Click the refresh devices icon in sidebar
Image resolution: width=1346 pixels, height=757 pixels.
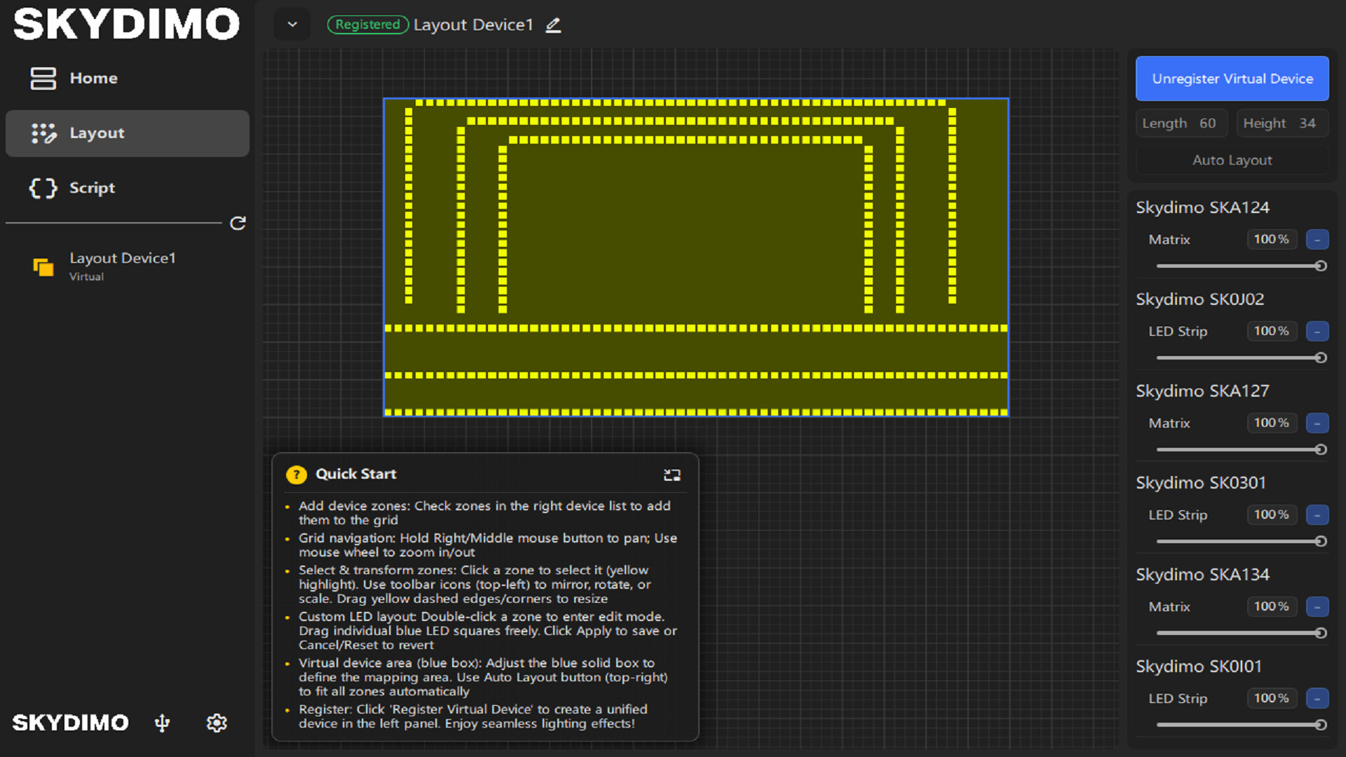coord(238,223)
